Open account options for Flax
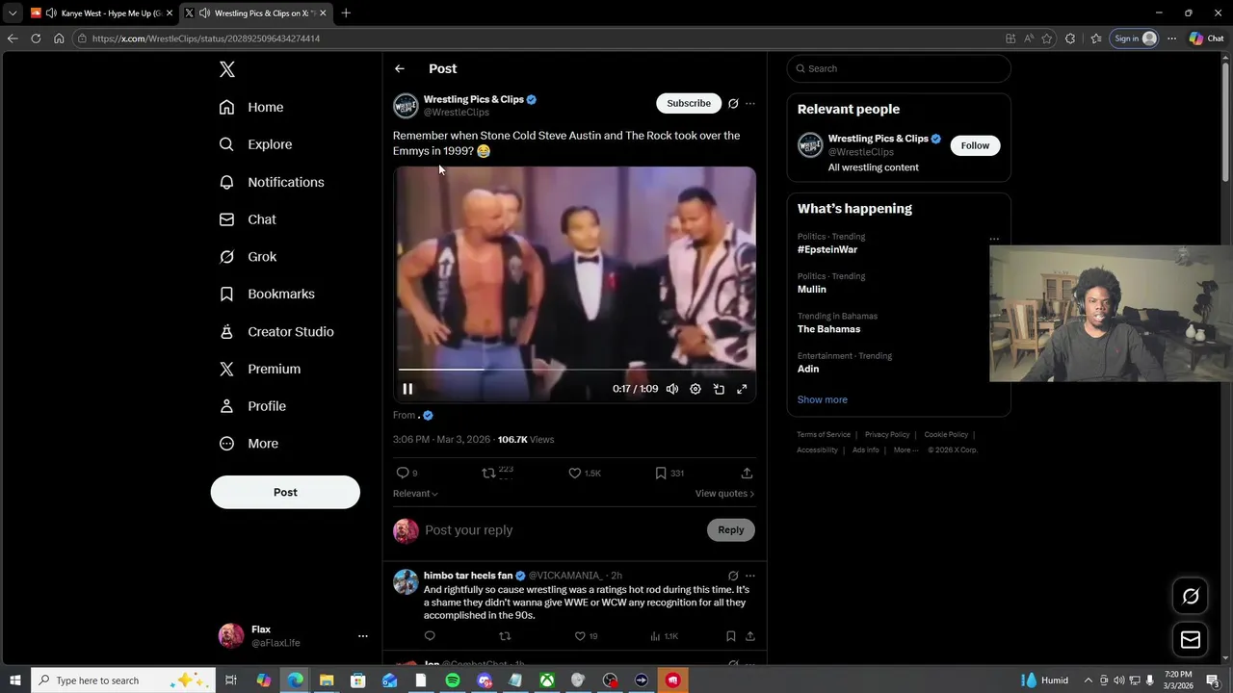The image size is (1233, 693). [x=362, y=636]
